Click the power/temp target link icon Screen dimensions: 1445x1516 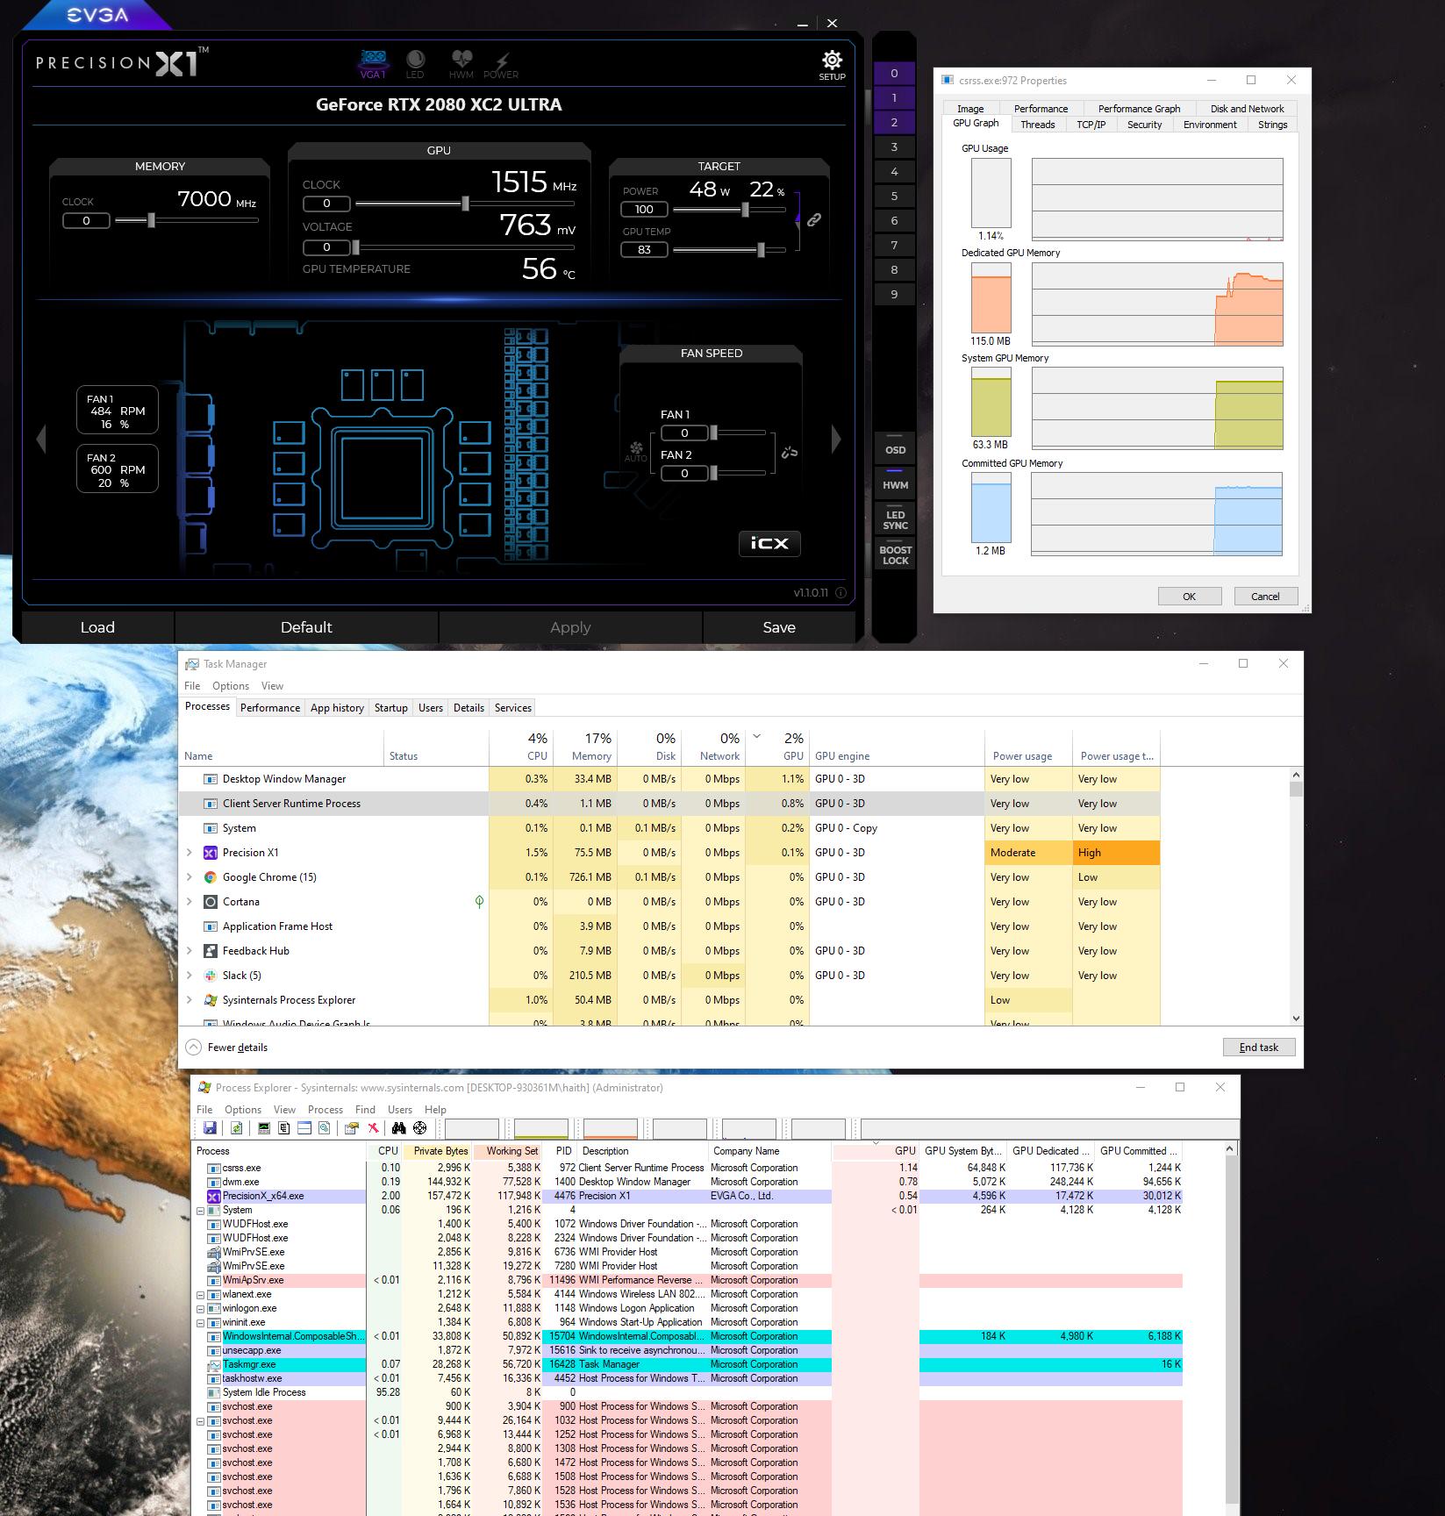(814, 219)
